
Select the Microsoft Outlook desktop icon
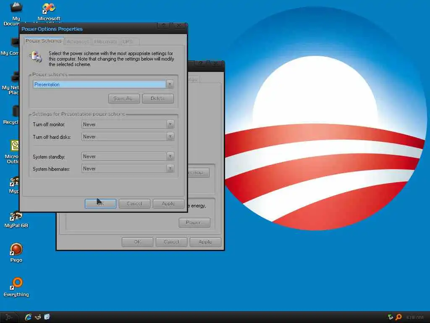click(x=13, y=151)
